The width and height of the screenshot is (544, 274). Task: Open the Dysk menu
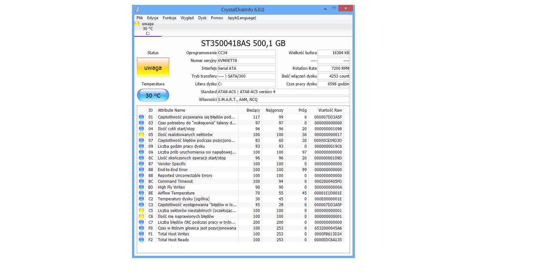pos(202,18)
